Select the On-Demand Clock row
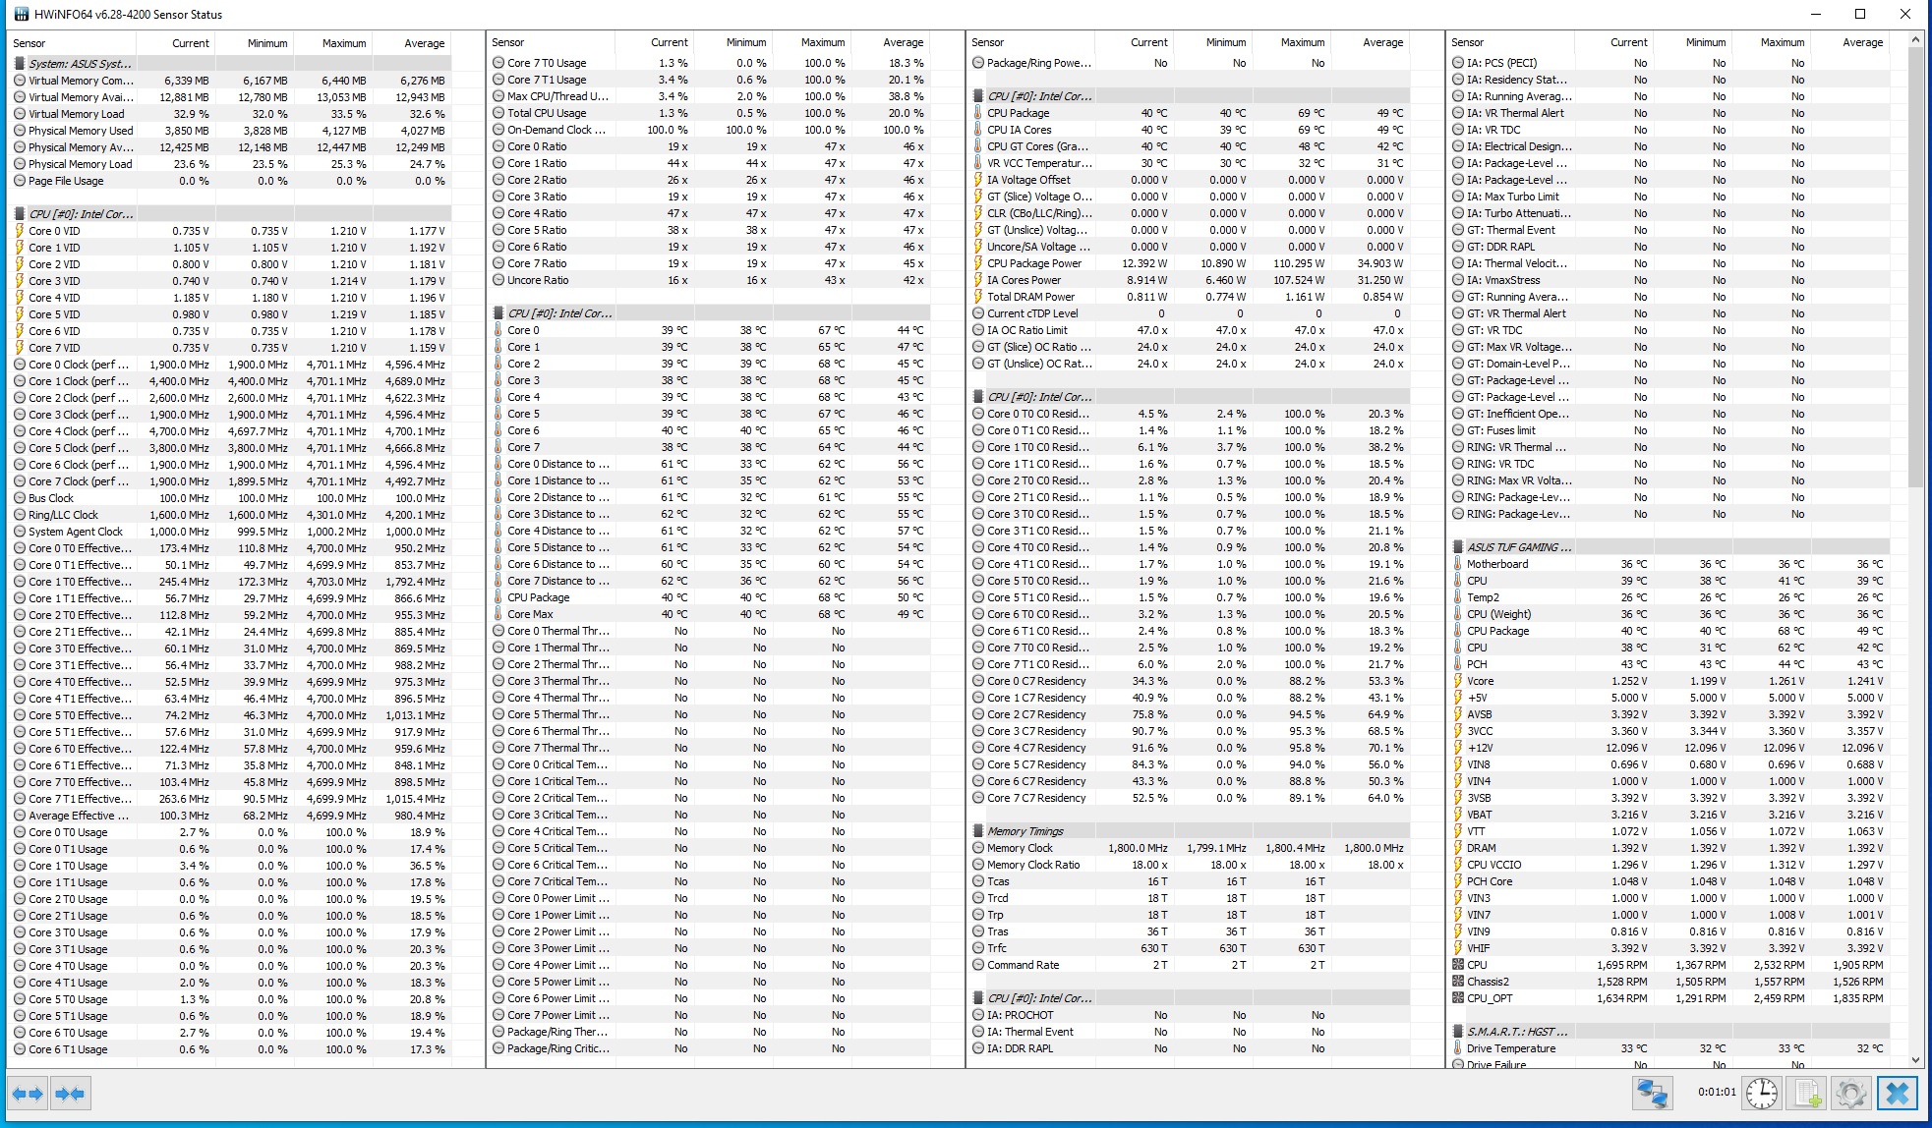The height and width of the screenshot is (1128, 1932). [x=711, y=130]
